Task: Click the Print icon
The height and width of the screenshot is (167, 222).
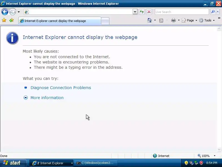Action: (x=173, y=20)
